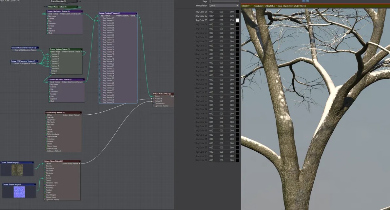Click Key Color 02 blue value 028
Viewport: 390px width, 210px height.
coord(232,16)
